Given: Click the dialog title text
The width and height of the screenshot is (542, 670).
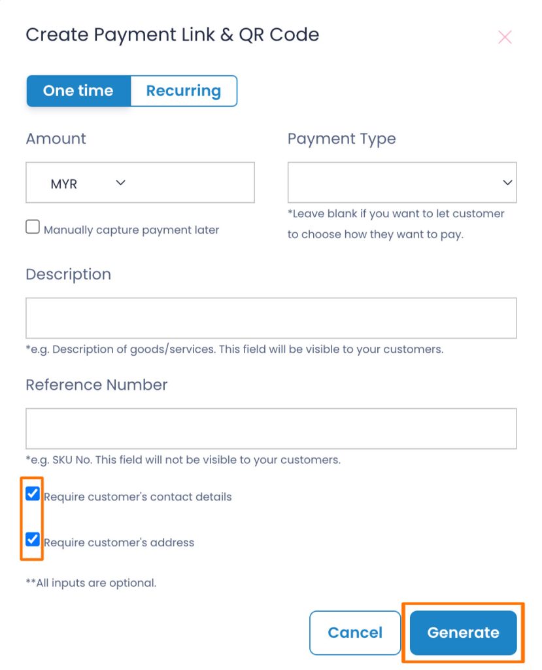Looking at the screenshot, I should 172,35.
